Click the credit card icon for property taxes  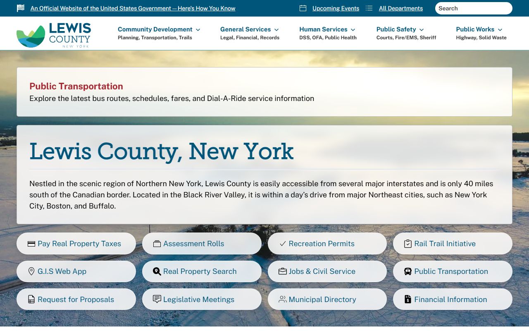(x=31, y=244)
